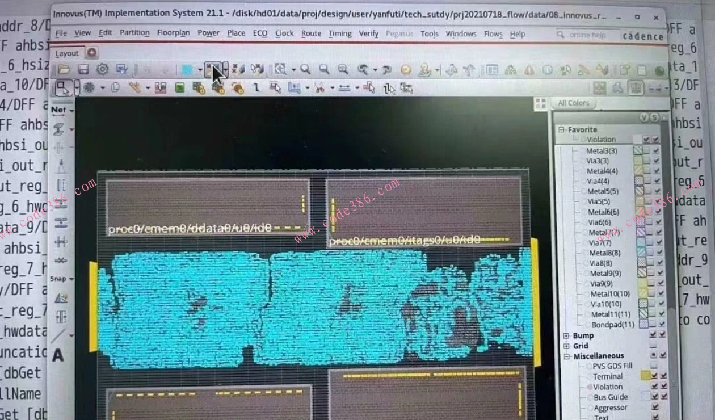715x420 pixels.
Task: Open dropdown arrow next to cyan redraw icon
Action: [x=200, y=70]
